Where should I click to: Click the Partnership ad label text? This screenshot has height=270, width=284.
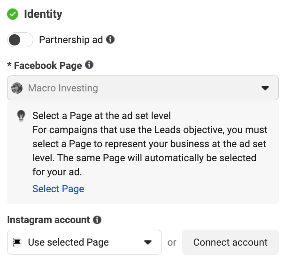pos(70,40)
